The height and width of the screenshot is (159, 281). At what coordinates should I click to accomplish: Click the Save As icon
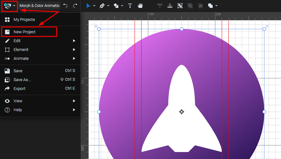click(x=7, y=80)
